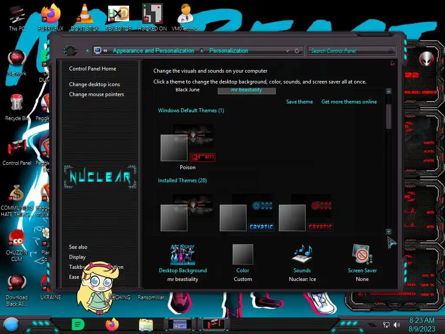Click Change mouse pointers link

click(x=96, y=94)
